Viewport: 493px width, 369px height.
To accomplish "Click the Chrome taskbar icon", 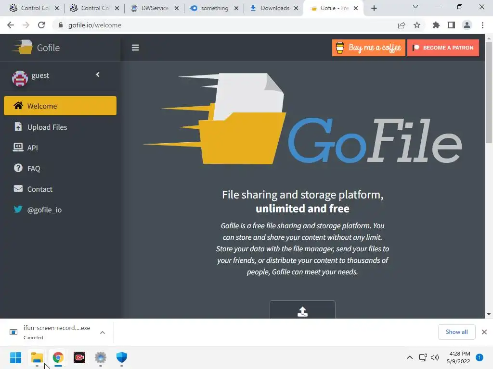I will click(58, 357).
